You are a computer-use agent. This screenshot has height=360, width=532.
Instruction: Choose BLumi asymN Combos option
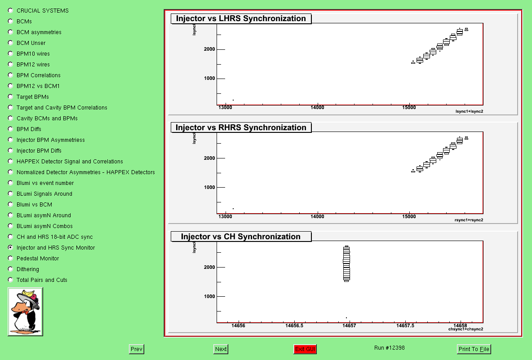10,226
